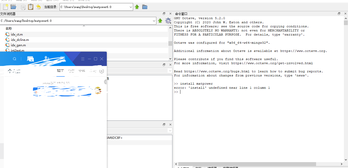Open file browser gear settings menu
Screen dimensions: 348x168
click(x=168, y=21)
